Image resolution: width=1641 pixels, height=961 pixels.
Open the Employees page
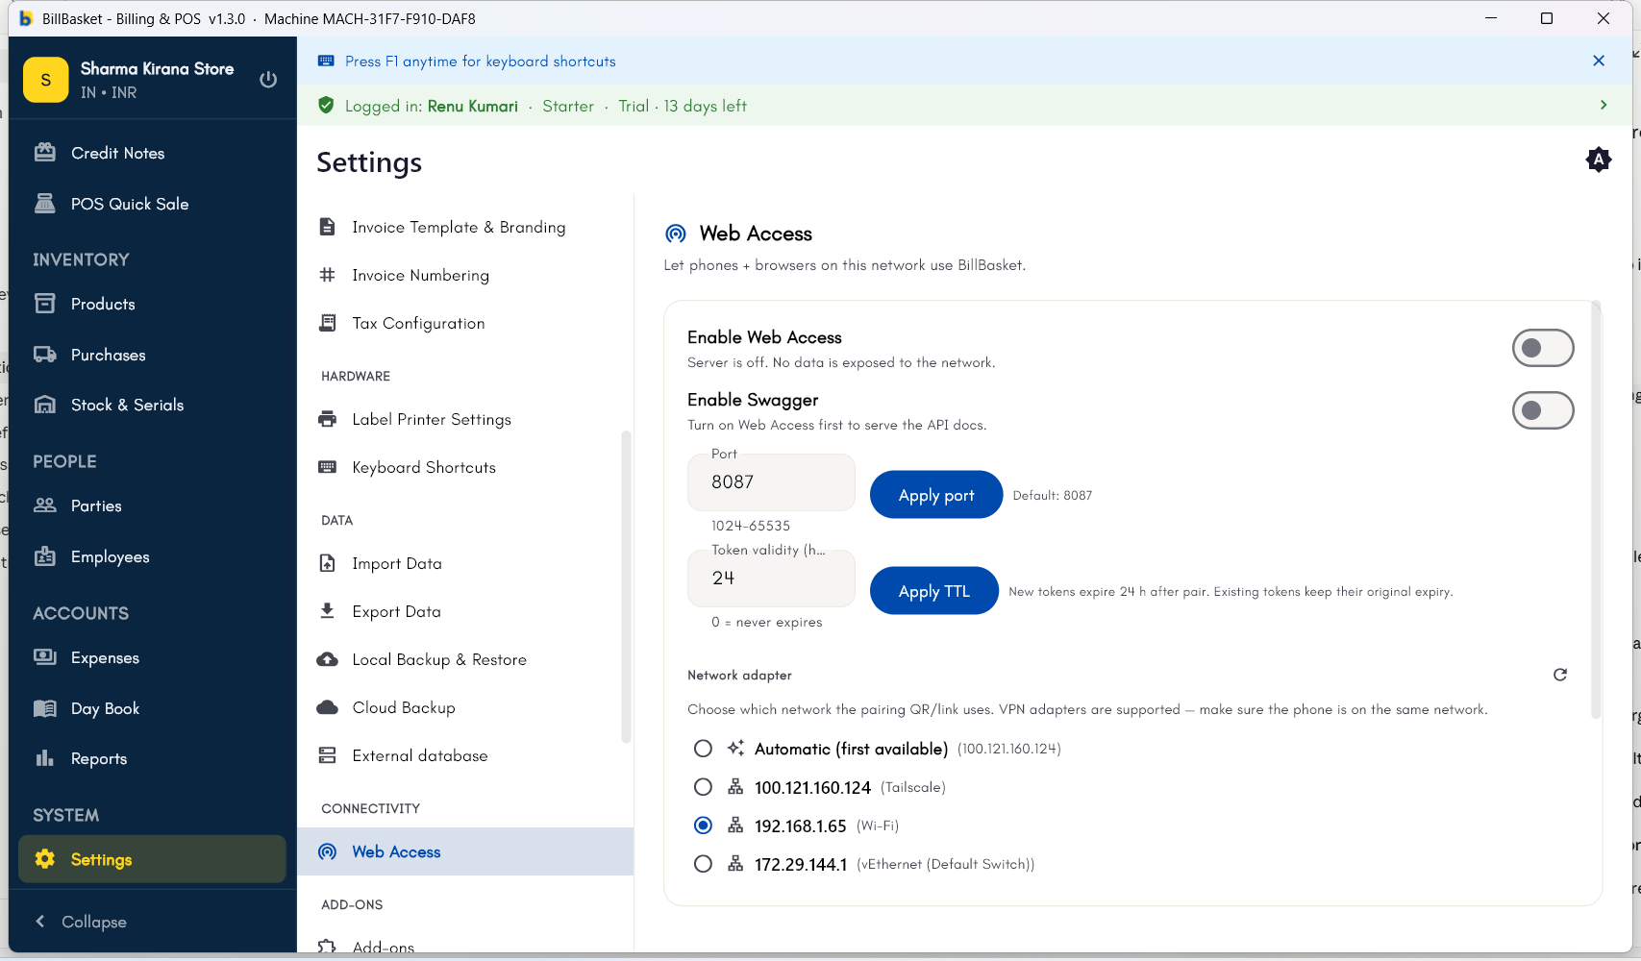click(x=152, y=556)
